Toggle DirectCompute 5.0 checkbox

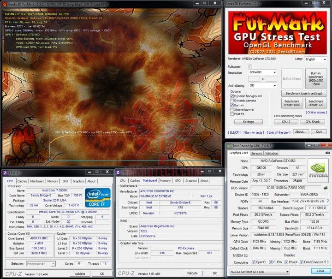302,262
